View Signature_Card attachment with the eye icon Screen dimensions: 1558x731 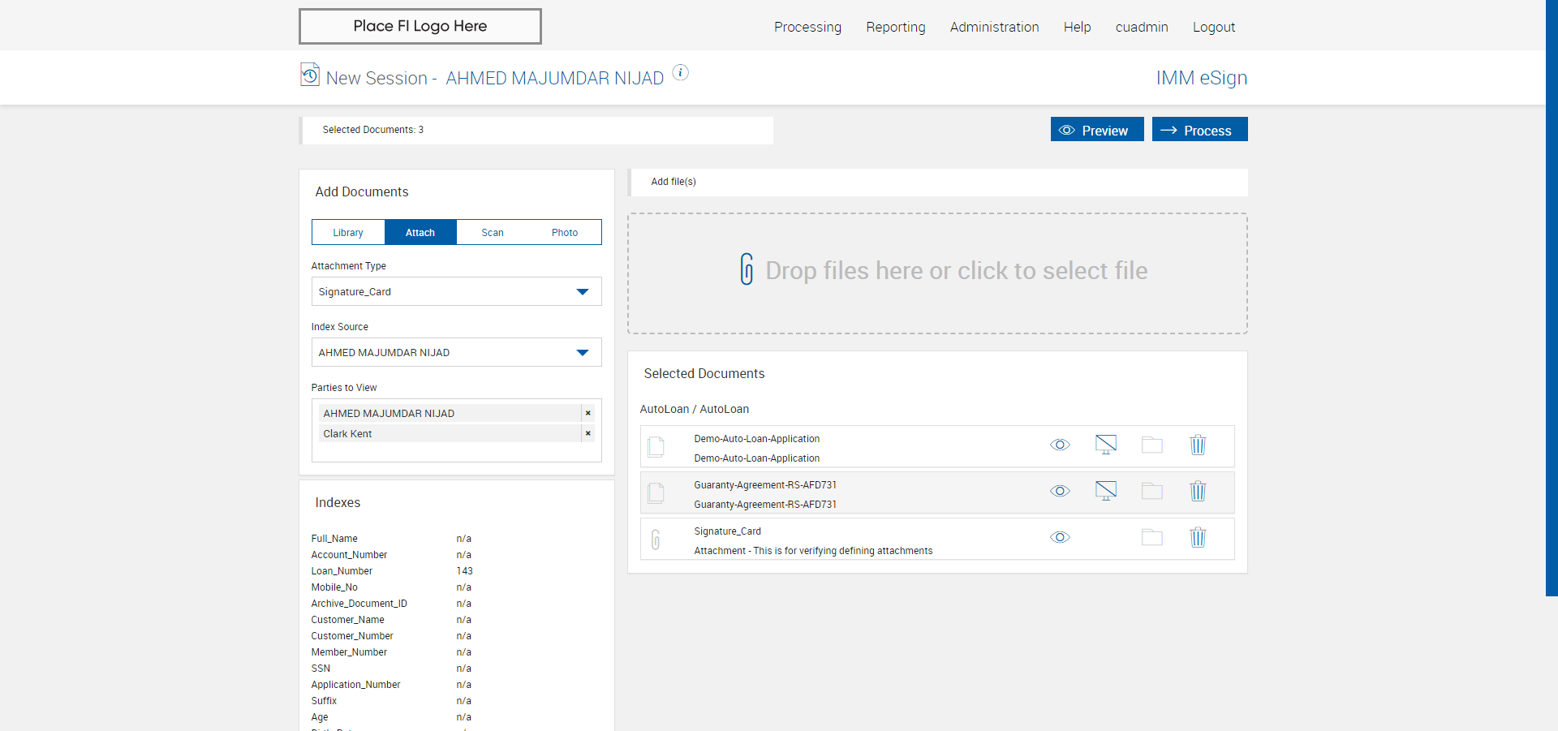pos(1060,538)
